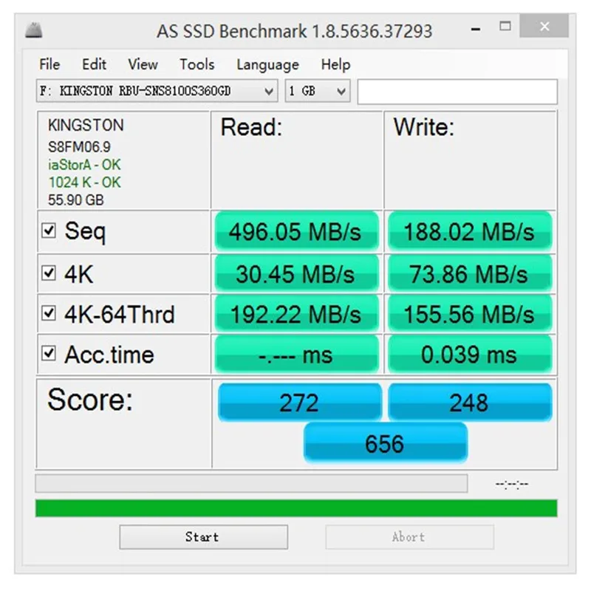Open the Language menu
The height and width of the screenshot is (591, 591).
pos(267,64)
